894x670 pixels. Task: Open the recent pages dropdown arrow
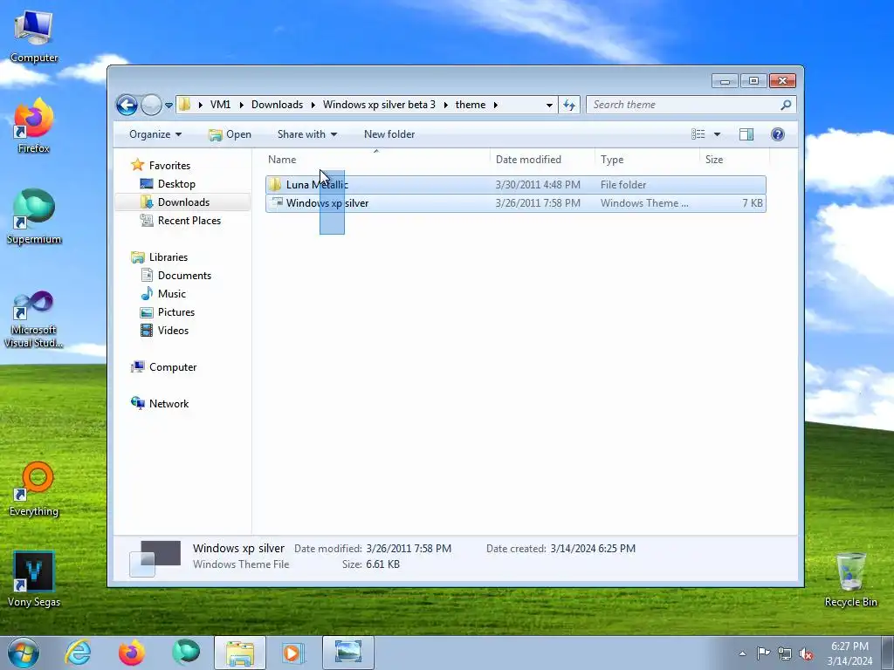[x=168, y=106]
